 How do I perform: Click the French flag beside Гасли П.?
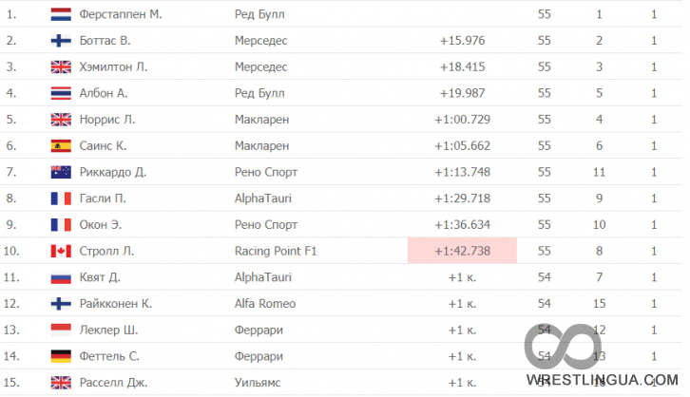coord(61,198)
